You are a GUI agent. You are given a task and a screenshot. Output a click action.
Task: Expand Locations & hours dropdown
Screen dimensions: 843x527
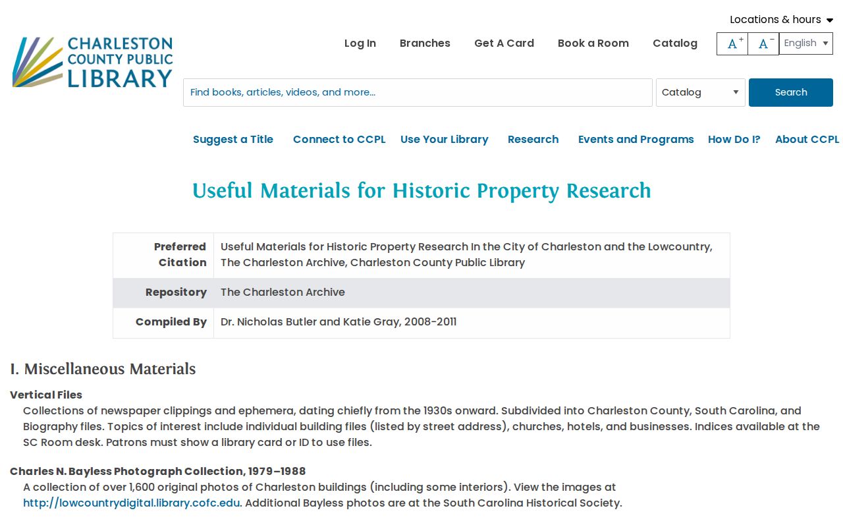click(781, 20)
